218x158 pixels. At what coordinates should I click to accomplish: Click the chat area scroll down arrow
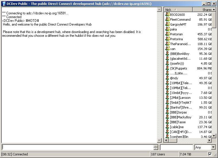pyautogui.click(x=159, y=140)
